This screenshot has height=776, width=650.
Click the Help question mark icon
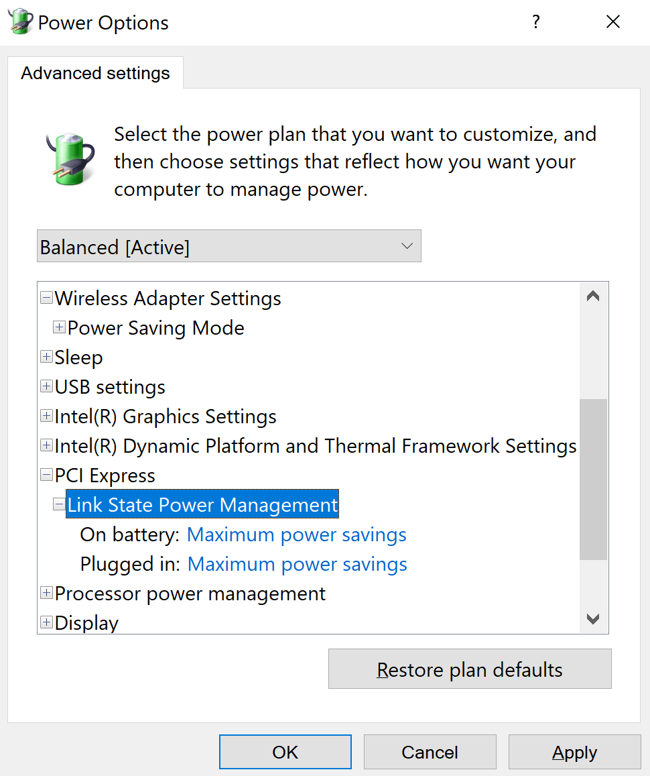535,21
